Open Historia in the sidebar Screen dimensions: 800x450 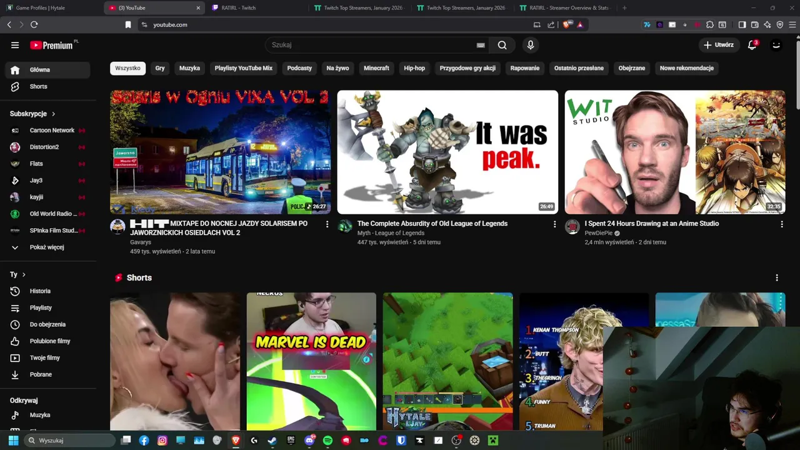(x=48, y=291)
